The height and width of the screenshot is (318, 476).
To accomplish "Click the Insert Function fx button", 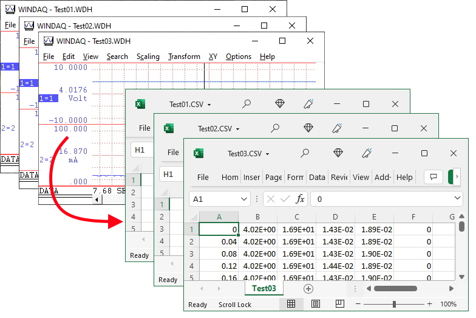I will (x=300, y=199).
